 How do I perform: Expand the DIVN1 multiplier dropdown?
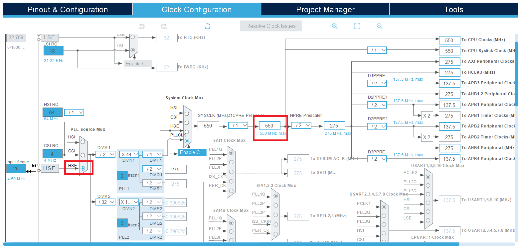129,154
